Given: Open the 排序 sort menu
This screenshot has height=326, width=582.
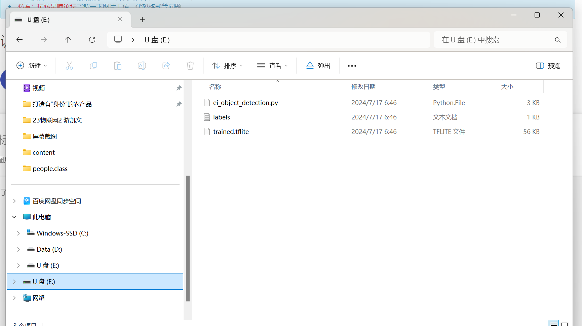Looking at the screenshot, I should point(228,66).
